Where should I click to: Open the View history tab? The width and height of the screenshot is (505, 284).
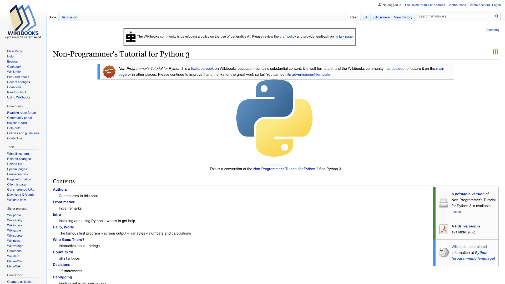(403, 17)
